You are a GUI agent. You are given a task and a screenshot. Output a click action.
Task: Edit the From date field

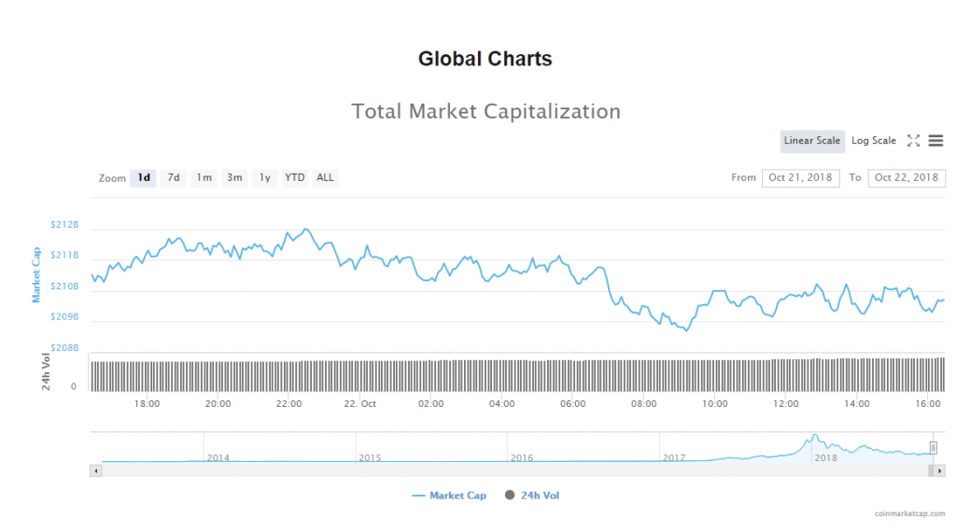click(801, 177)
